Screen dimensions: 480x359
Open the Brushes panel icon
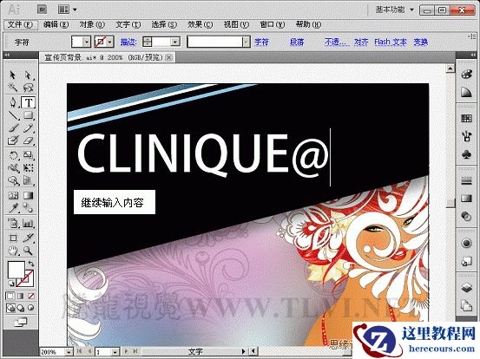point(466,136)
